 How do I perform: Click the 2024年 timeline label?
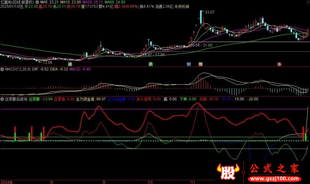pos(7,182)
